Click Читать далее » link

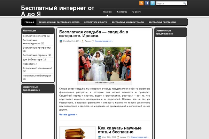pos(68,115)
